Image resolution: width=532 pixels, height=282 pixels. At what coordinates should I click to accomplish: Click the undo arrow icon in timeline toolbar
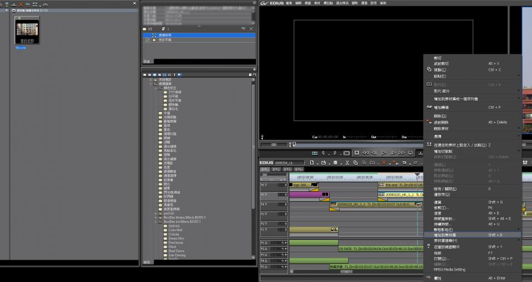(x=404, y=163)
